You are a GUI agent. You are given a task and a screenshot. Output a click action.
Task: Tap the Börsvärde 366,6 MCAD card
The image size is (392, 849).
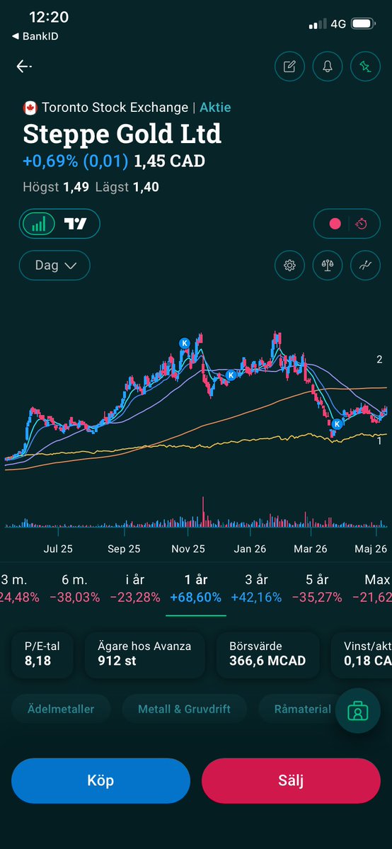coord(267,654)
